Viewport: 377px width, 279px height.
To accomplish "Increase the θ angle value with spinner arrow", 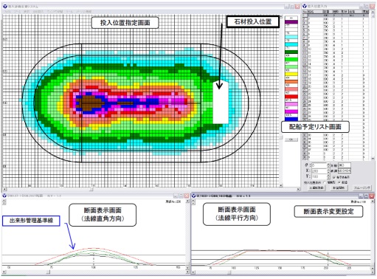I will coord(328,164).
